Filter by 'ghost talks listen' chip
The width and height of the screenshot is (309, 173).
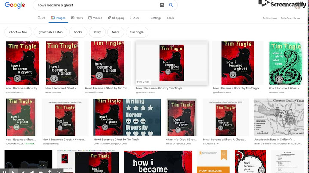point(51,32)
